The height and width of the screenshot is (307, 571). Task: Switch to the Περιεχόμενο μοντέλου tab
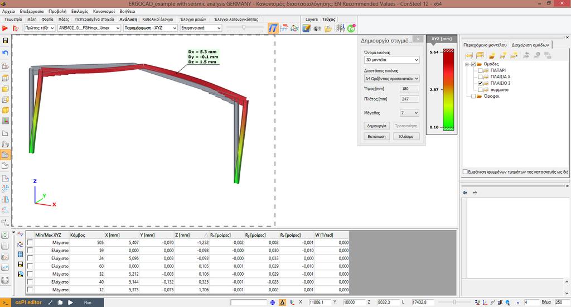click(x=485, y=45)
